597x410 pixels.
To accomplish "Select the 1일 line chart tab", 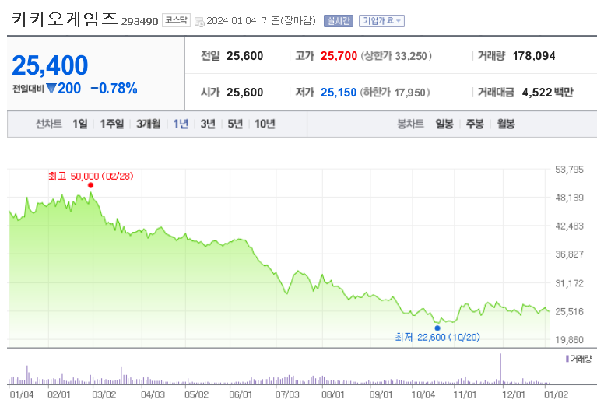I will coord(80,124).
